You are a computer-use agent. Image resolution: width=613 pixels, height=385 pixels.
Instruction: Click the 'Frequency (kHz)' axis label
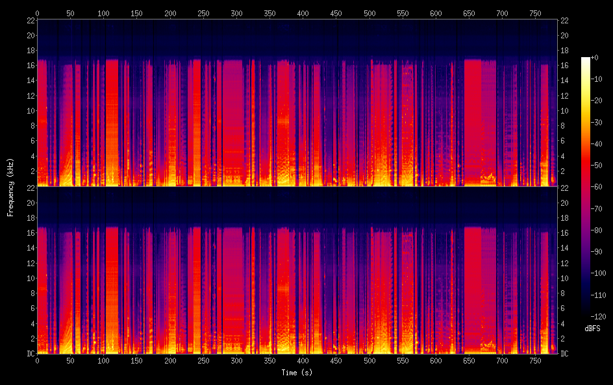(x=10, y=187)
